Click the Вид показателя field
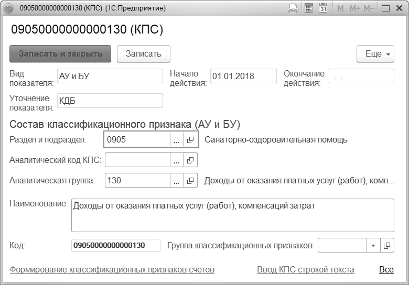 pos(110,76)
